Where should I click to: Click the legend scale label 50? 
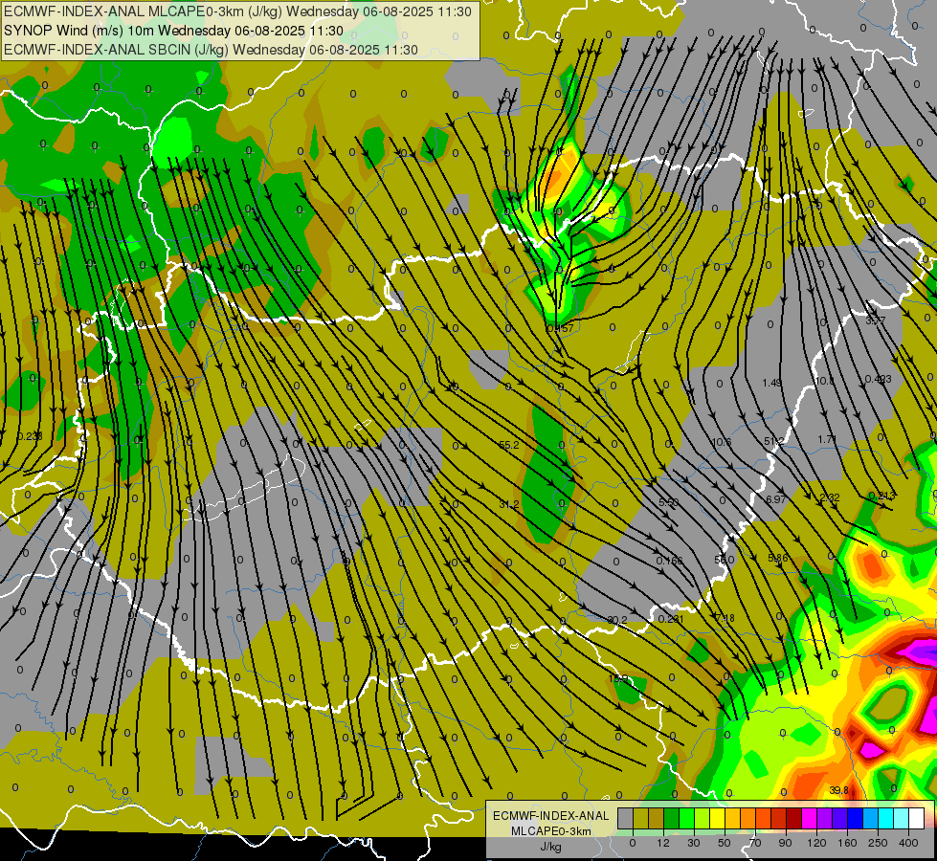725,843
